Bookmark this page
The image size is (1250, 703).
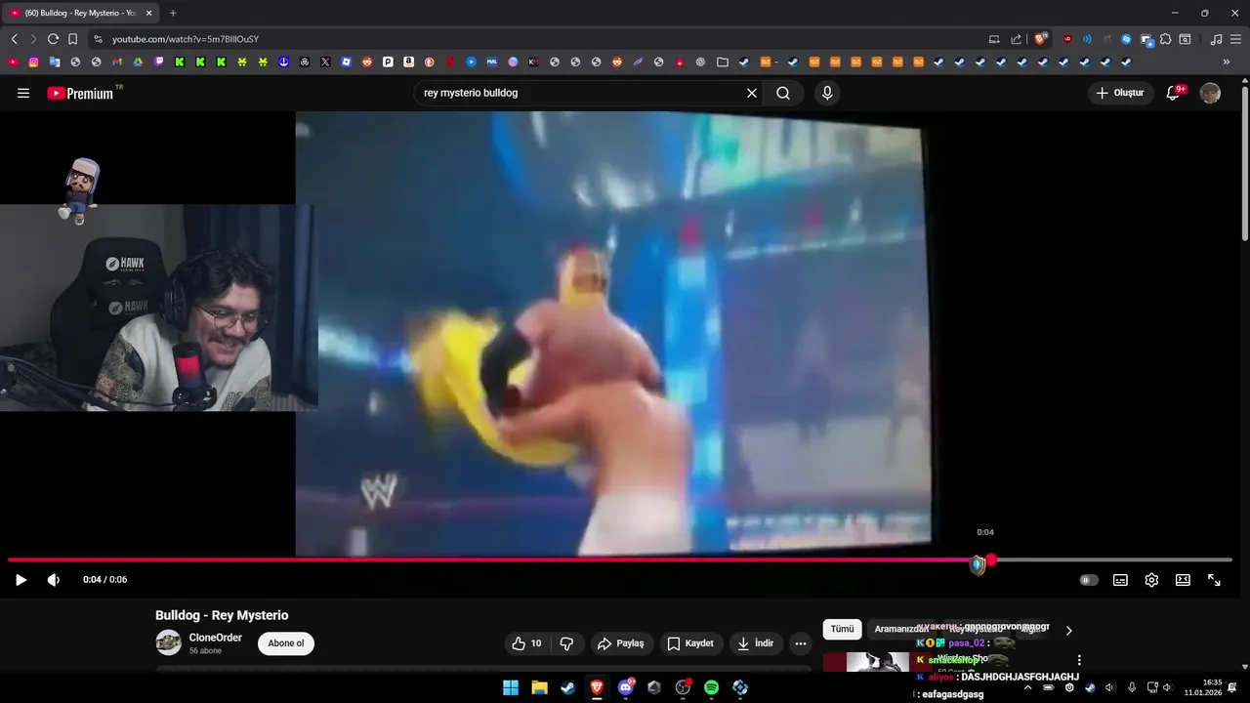tap(72, 39)
